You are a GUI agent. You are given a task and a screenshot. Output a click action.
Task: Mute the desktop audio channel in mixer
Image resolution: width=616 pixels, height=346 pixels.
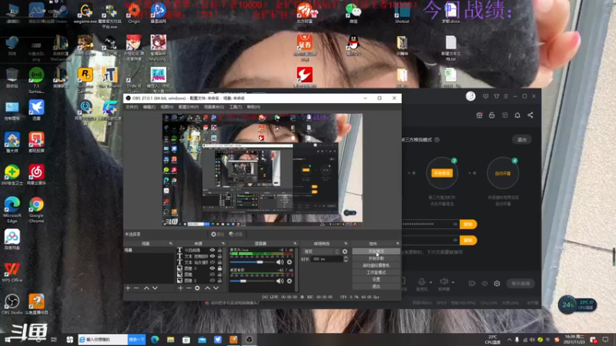tap(280, 281)
